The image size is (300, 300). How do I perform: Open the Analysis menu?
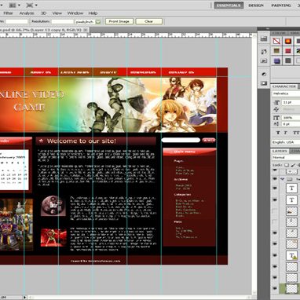pyautogui.click(x=27, y=13)
